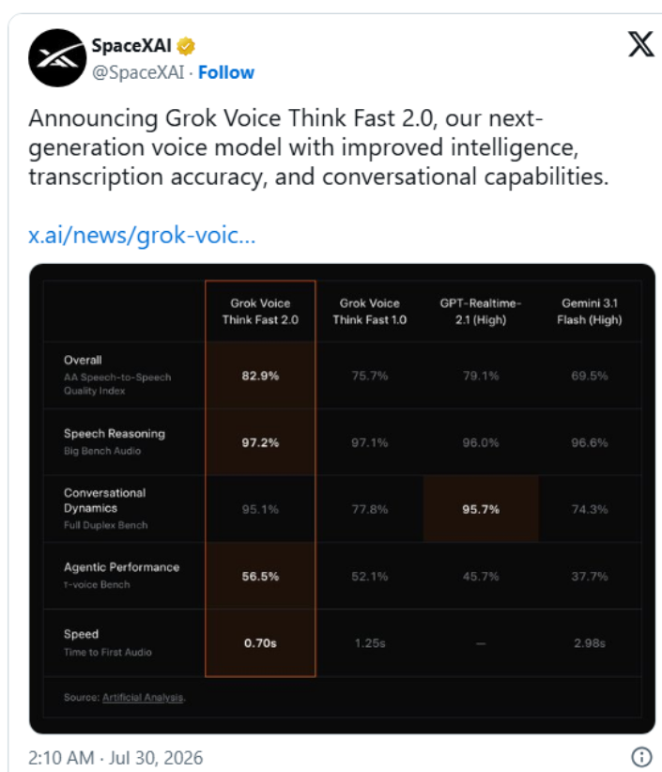
Task: Click the Grok Voice Think Fast 2.0 header
Action: click(x=260, y=311)
